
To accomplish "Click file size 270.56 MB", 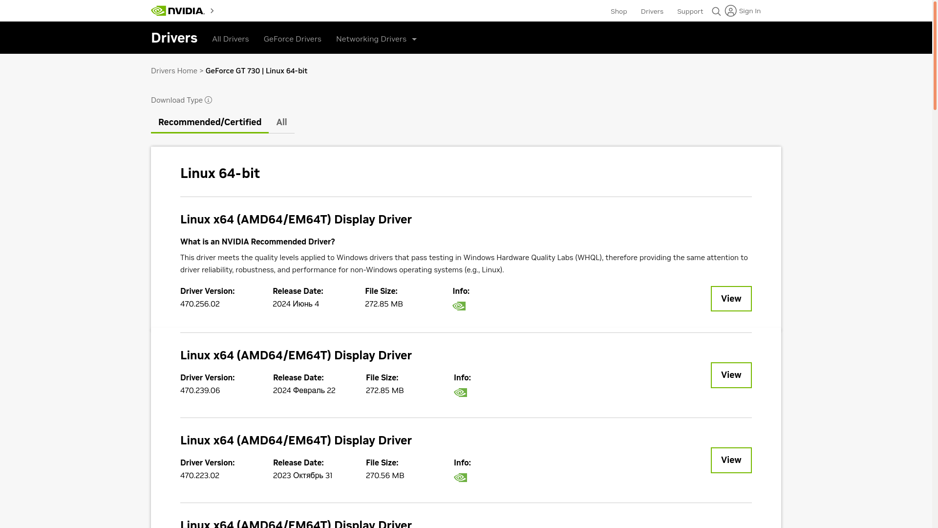I will coord(385,475).
